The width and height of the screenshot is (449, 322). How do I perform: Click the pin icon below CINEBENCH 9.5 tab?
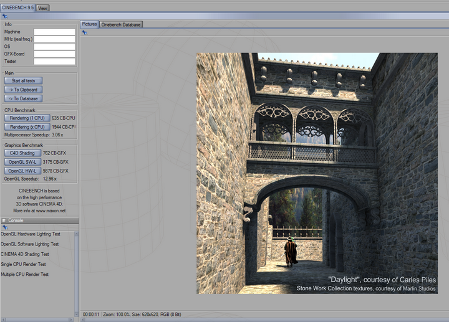(x=5, y=16)
